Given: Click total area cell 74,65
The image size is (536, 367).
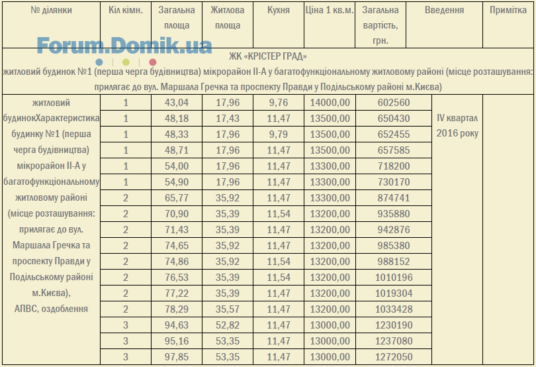Looking at the screenshot, I should click(x=177, y=246).
